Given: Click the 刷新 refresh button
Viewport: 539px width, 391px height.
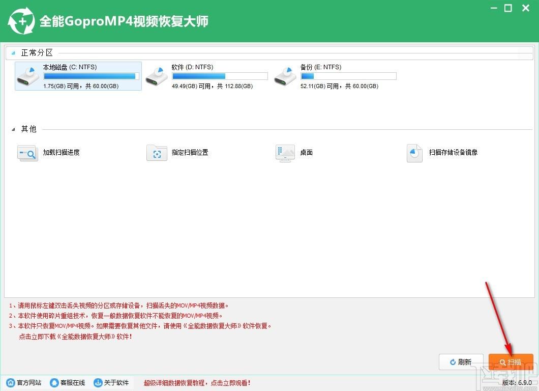Looking at the screenshot, I should (x=461, y=362).
